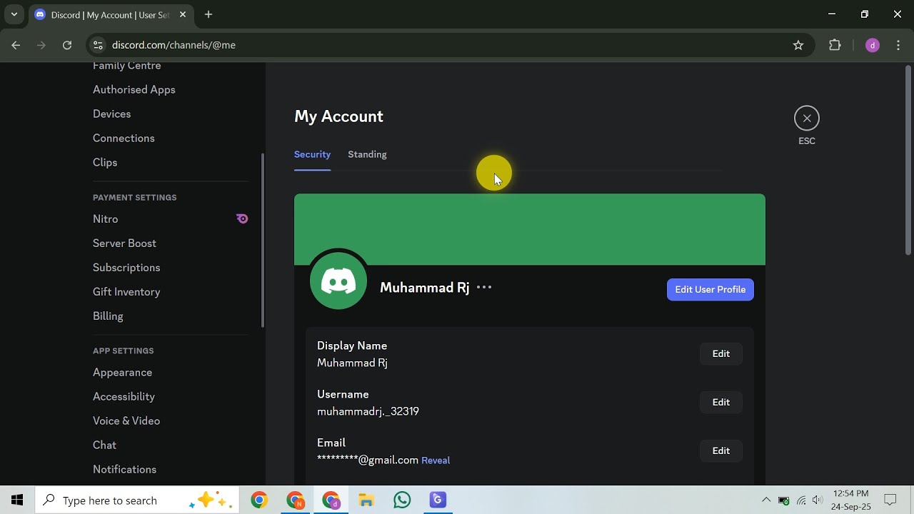Expand the tab search dropdown arrow

click(x=14, y=14)
